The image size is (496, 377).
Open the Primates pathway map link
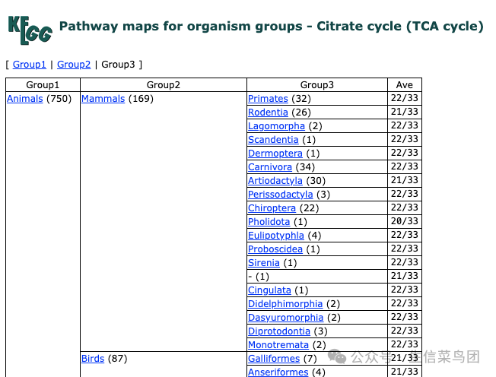pos(268,99)
